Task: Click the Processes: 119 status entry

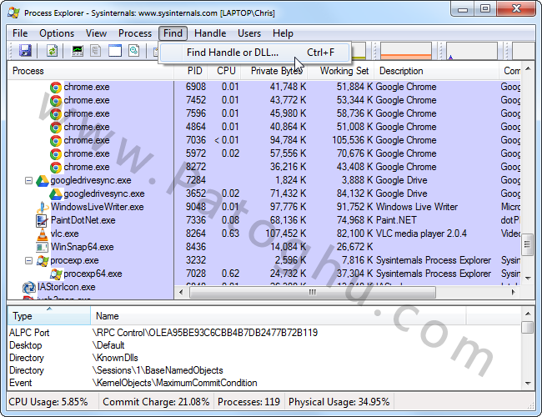Action: pyautogui.click(x=248, y=402)
